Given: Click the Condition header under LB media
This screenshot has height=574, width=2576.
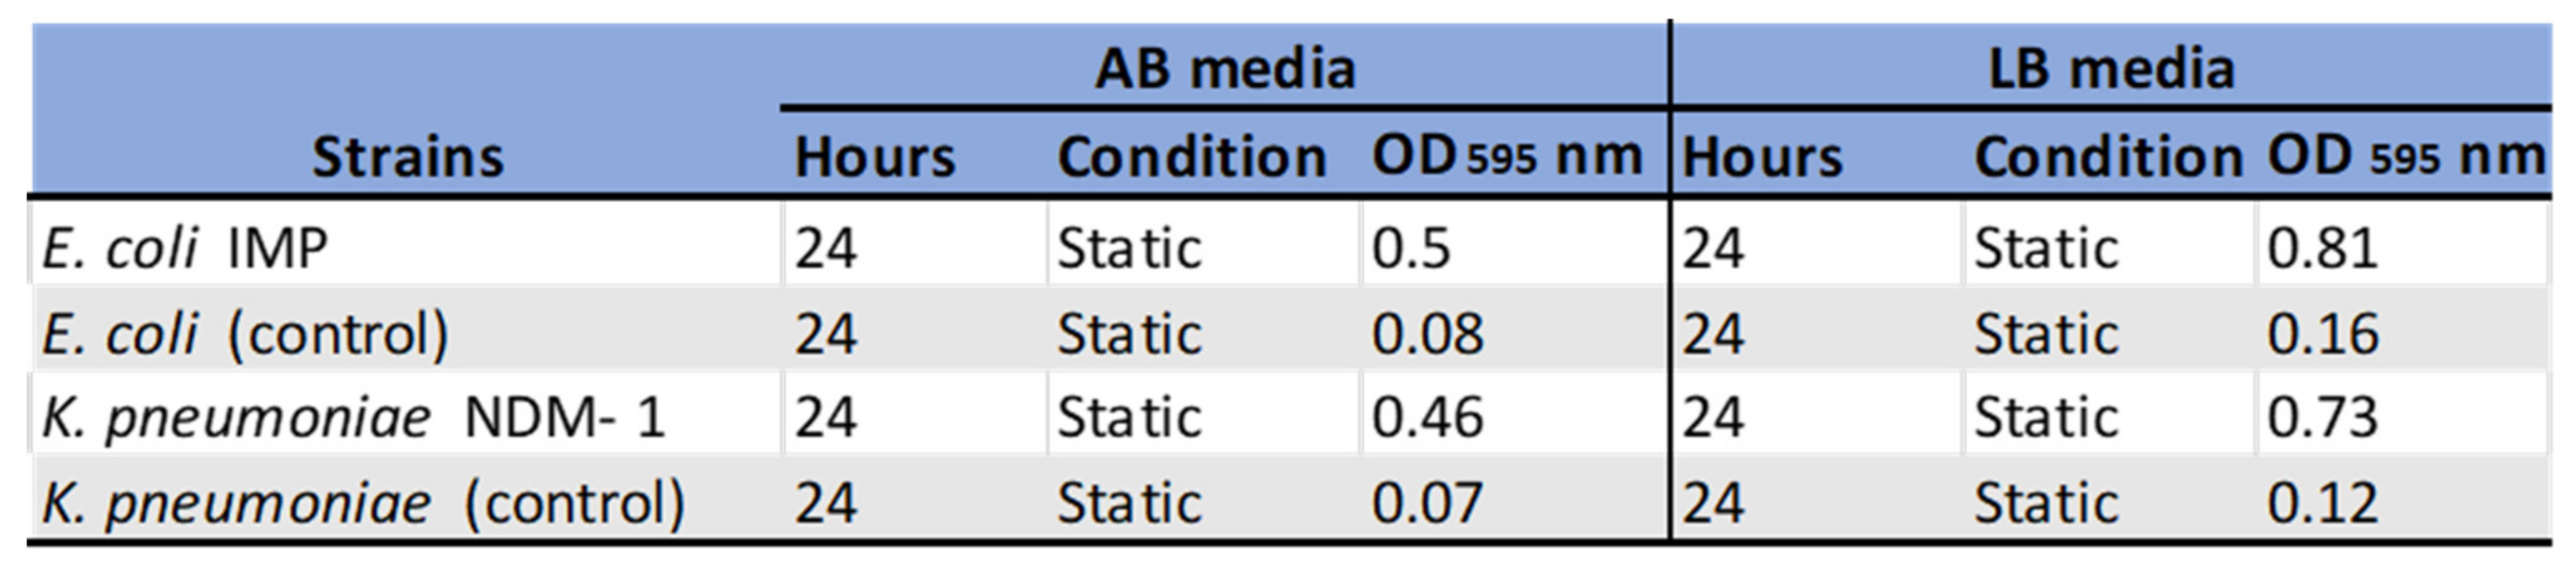Looking at the screenshot, I should [x=2108, y=157].
